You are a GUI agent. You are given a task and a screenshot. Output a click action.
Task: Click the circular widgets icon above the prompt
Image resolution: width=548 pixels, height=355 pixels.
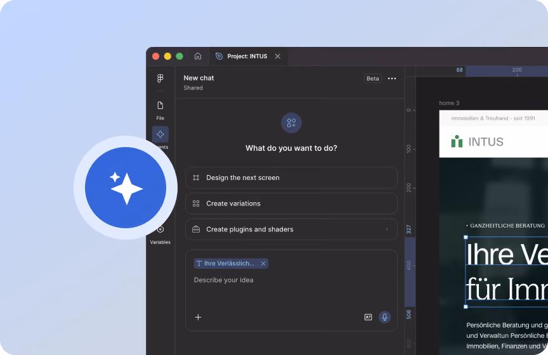click(291, 123)
